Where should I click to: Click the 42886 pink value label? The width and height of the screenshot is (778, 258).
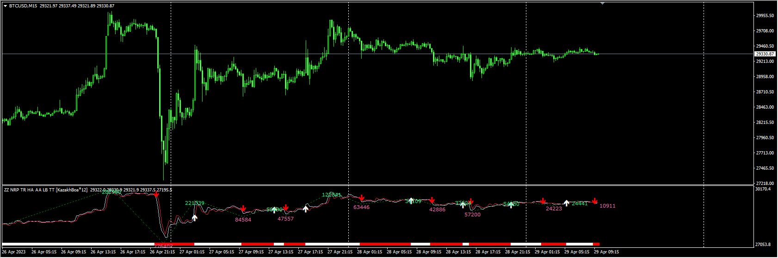pyautogui.click(x=438, y=209)
